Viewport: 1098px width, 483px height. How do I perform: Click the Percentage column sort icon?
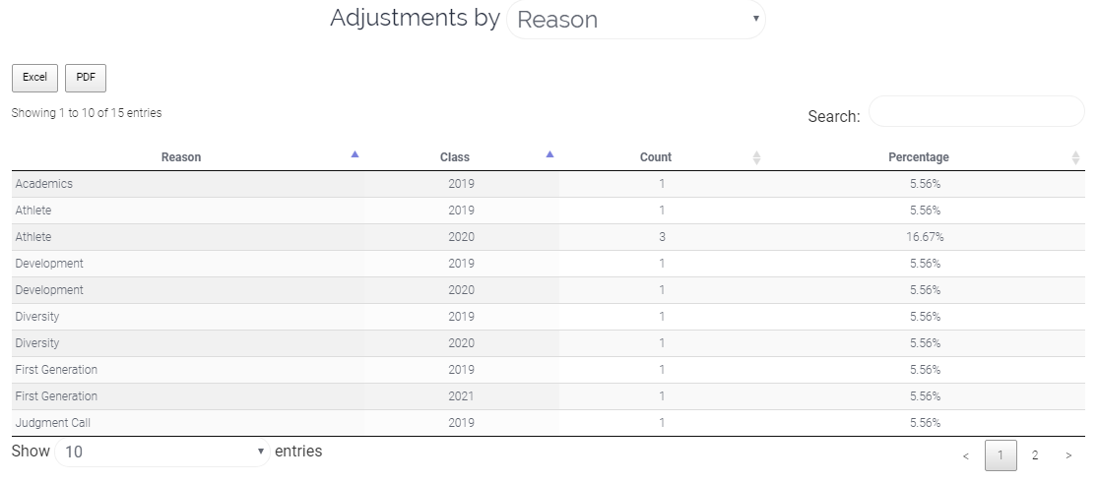1075,157
